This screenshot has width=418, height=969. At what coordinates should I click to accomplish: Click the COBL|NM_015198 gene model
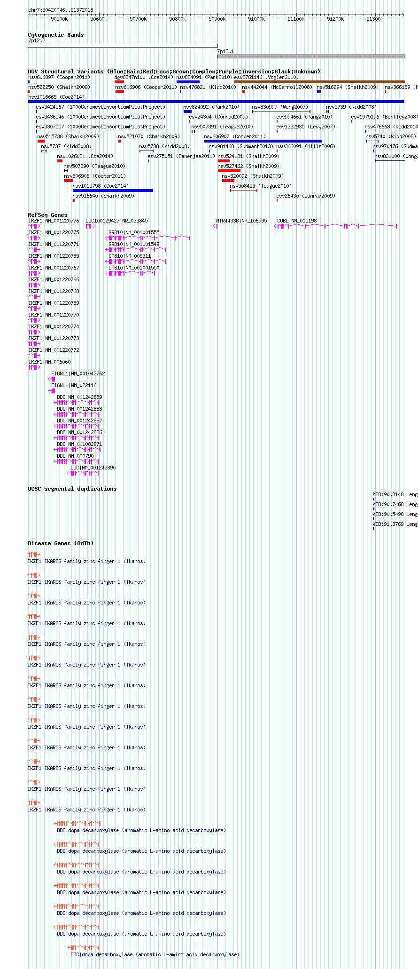pos(336,226)
